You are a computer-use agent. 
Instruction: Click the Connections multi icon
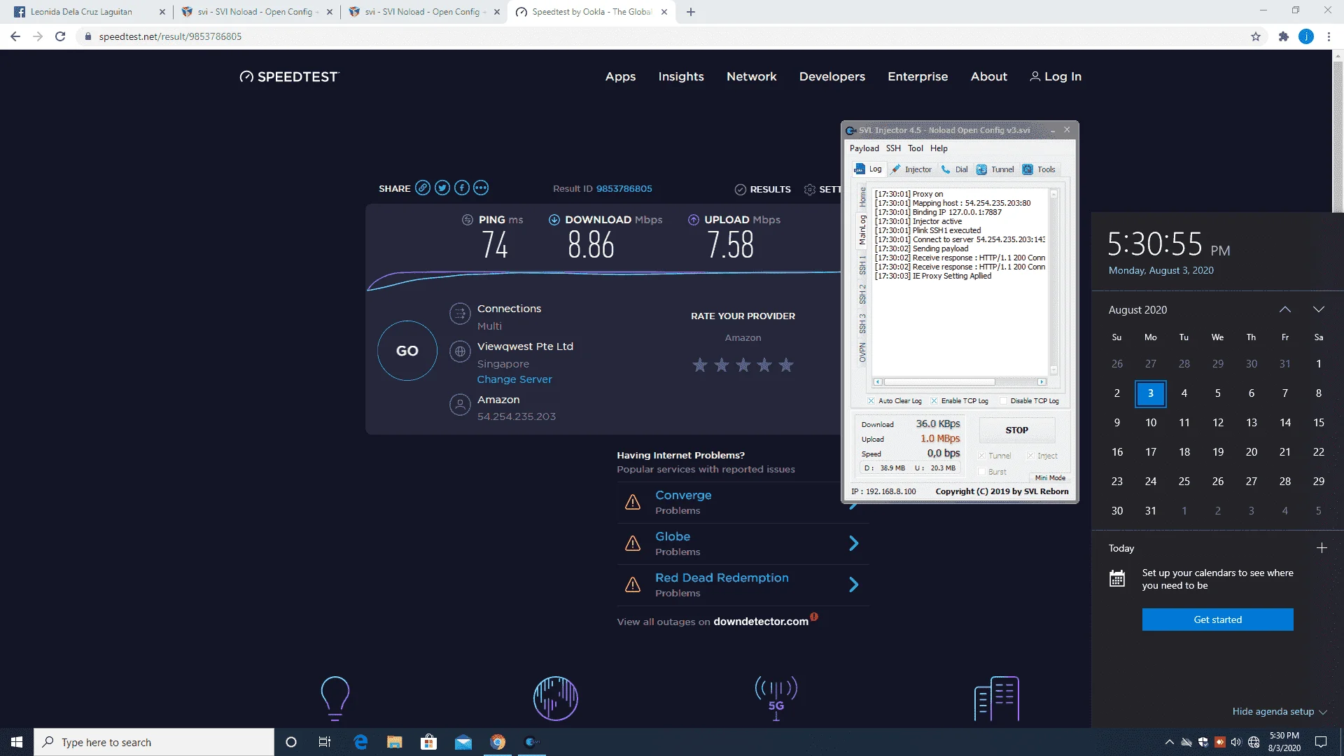point(460,314)
